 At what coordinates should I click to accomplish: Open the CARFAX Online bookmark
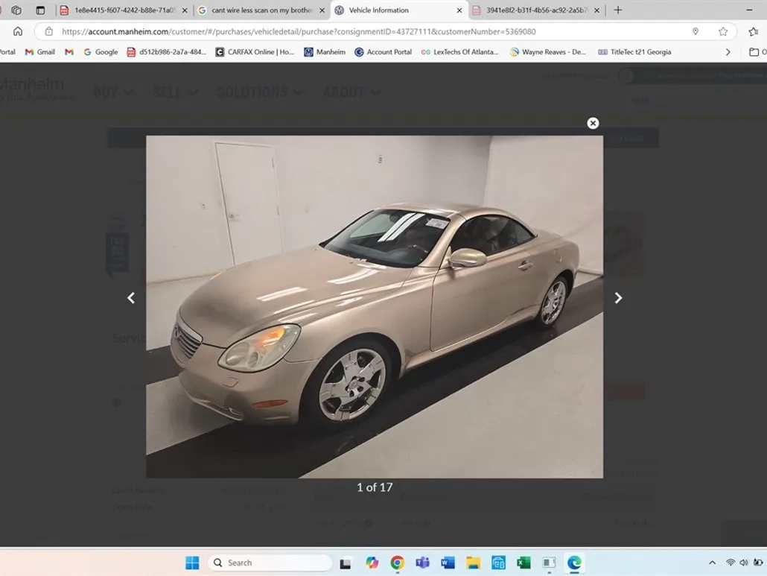(x=255, y=52)
